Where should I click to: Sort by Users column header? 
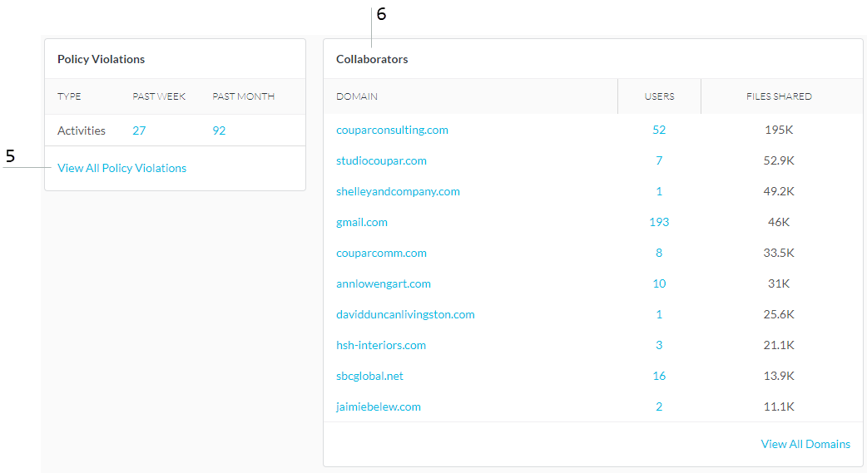659,96
